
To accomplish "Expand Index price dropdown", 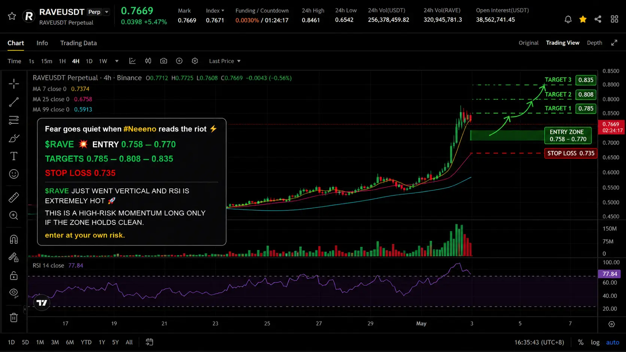I will pyautogui.click(x=215, y=10).
